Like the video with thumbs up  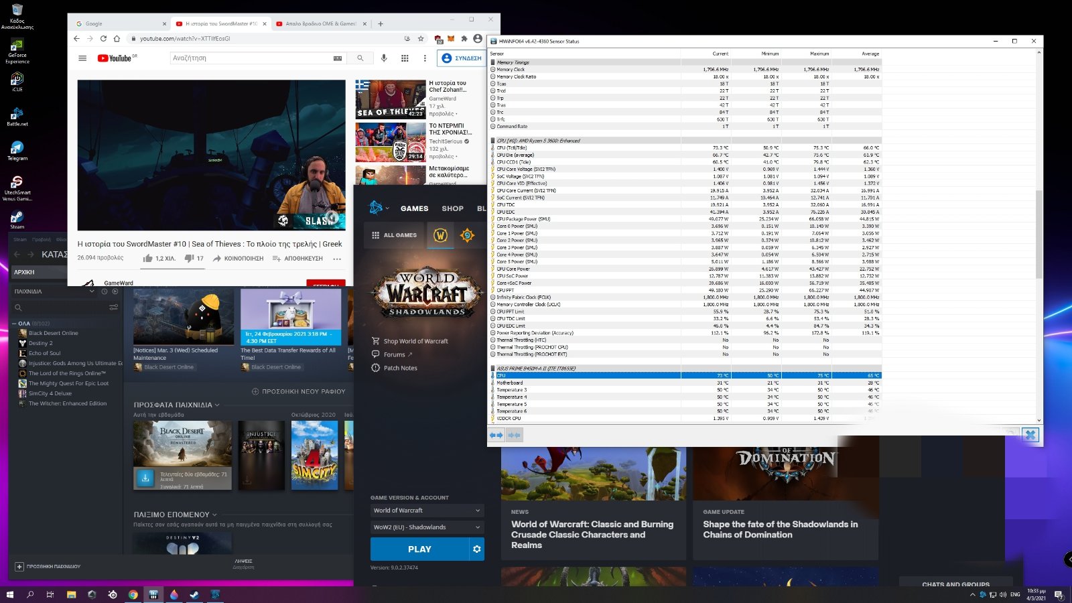point(148,259)
